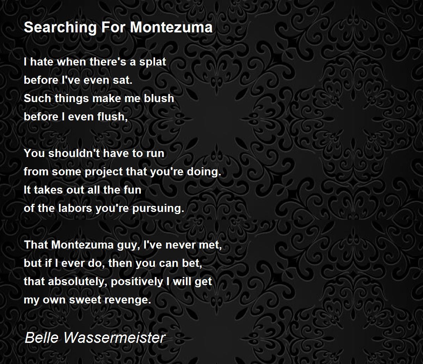Select the line That Montezuma guy, I've never met

(x=123, y=245)
